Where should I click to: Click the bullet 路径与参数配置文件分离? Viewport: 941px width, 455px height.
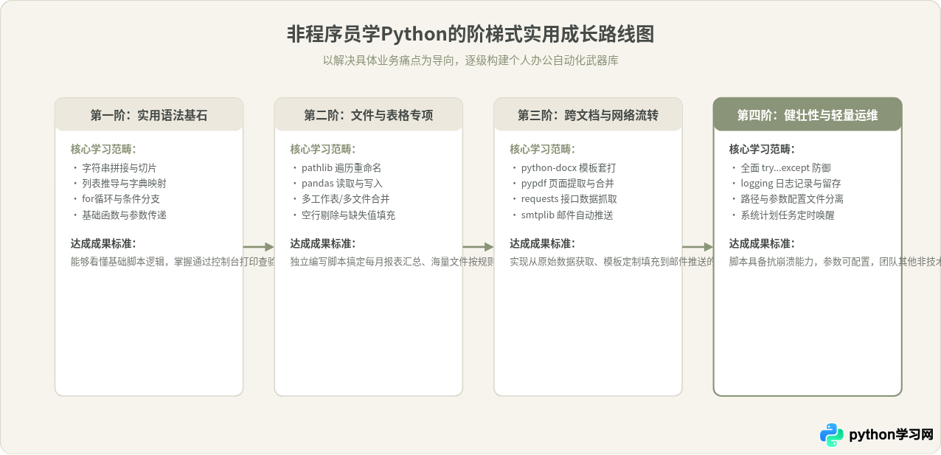(x=792, y=199)
